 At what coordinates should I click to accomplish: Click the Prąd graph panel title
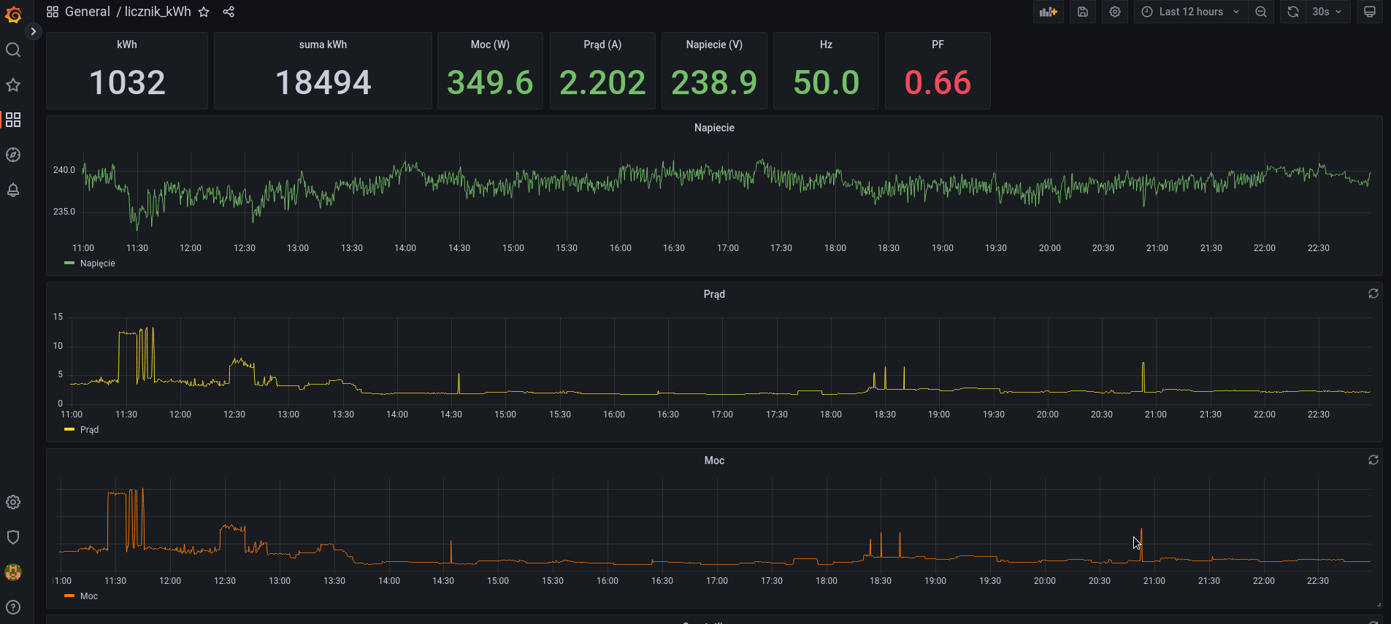[713, 294]
